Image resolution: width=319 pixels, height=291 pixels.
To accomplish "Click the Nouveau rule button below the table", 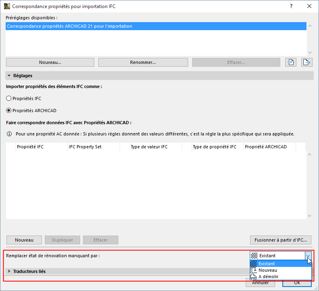I will 24,240.
